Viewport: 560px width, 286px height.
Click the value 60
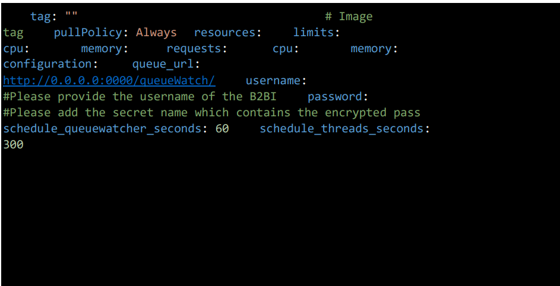(222, 129)
